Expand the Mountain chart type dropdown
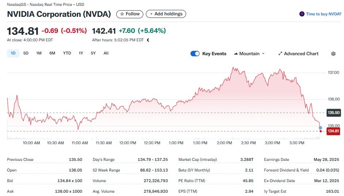This screenshot has width=344, height=196. 263,54
